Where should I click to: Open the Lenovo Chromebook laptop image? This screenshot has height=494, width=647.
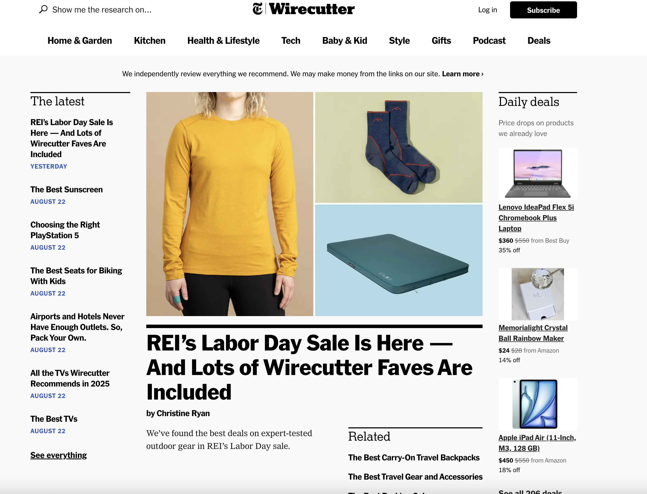[x=538, y=173]
